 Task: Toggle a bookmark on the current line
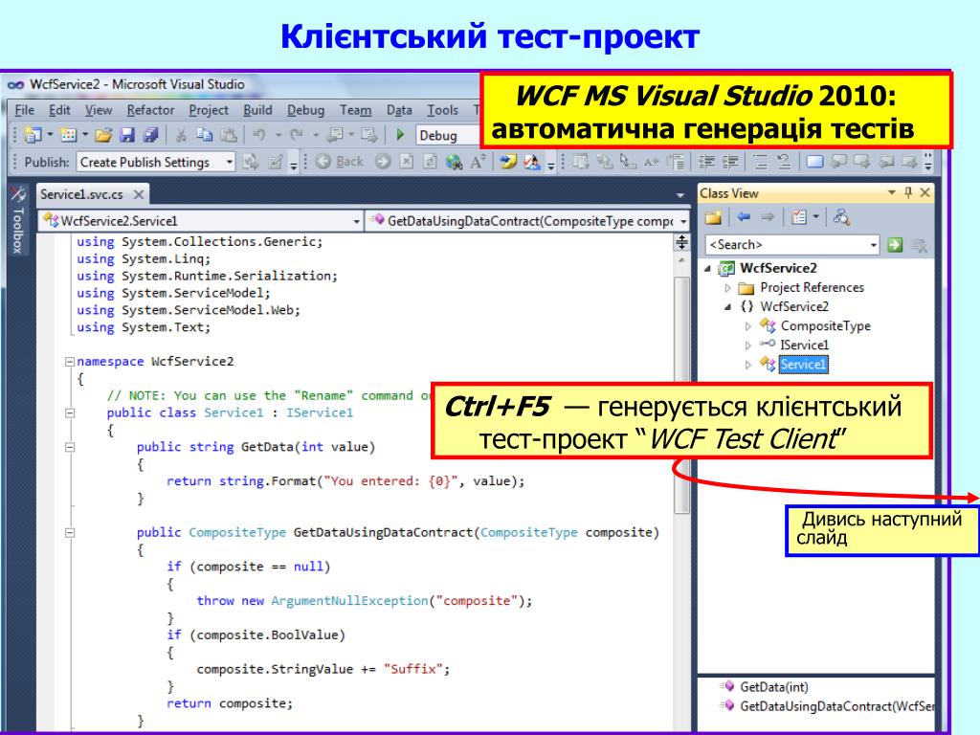click(x=815, y=163)
